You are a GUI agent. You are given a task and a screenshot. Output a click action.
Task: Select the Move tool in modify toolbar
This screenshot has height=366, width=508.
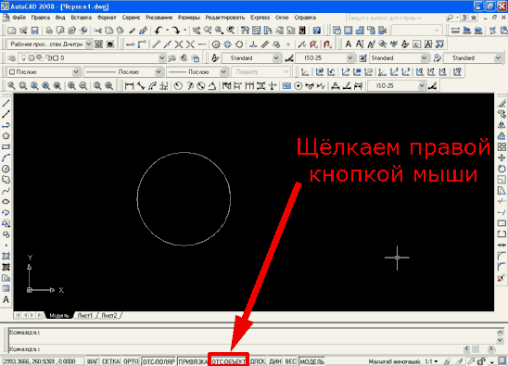pyautogui.click(x=502, y=158)
